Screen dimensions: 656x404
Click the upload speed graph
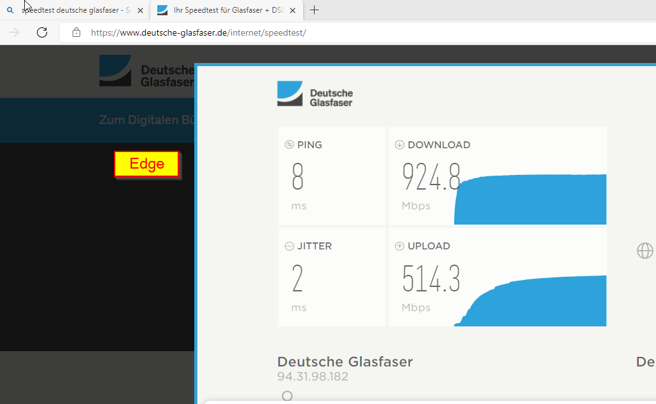(x=530, y=301)
